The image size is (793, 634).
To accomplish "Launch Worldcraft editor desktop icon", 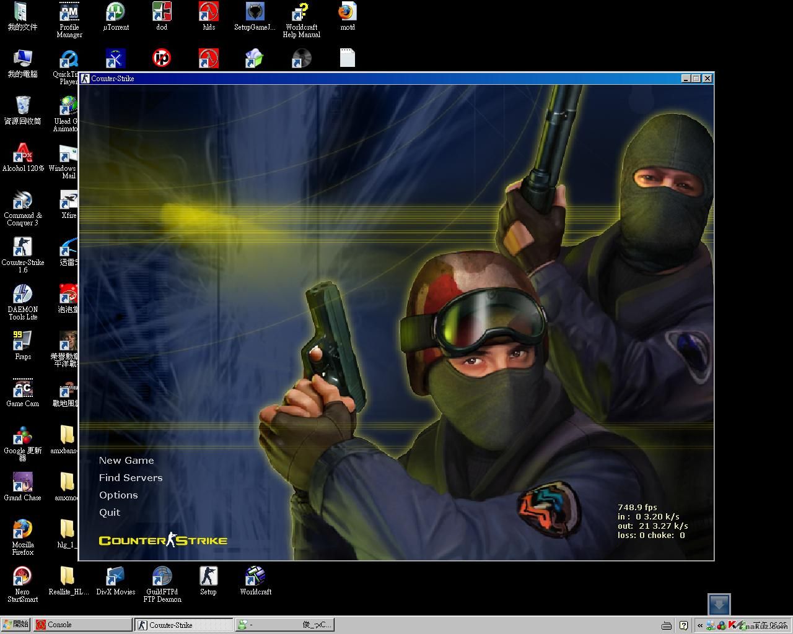I will (x=255, y=576).
